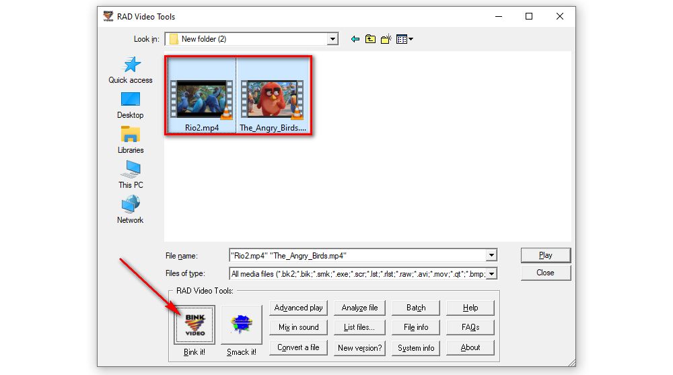Image resolution: width=673 pixels, height=375 pixels.
Task: Click the System info button
Action: coord(416,347)
